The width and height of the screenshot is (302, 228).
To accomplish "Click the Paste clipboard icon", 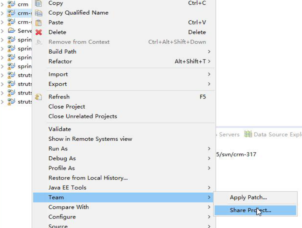I will 38,22.
